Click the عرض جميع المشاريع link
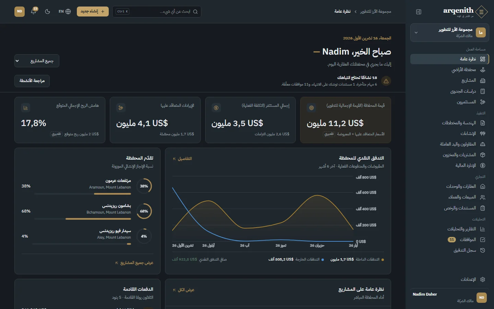 [x=134, y=263]
